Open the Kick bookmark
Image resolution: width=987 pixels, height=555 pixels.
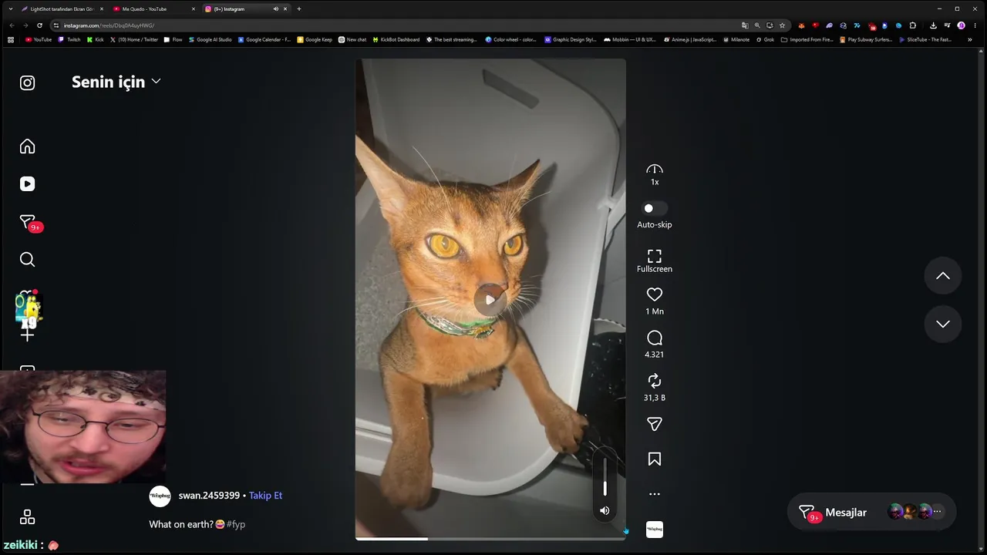coord(96,39)
